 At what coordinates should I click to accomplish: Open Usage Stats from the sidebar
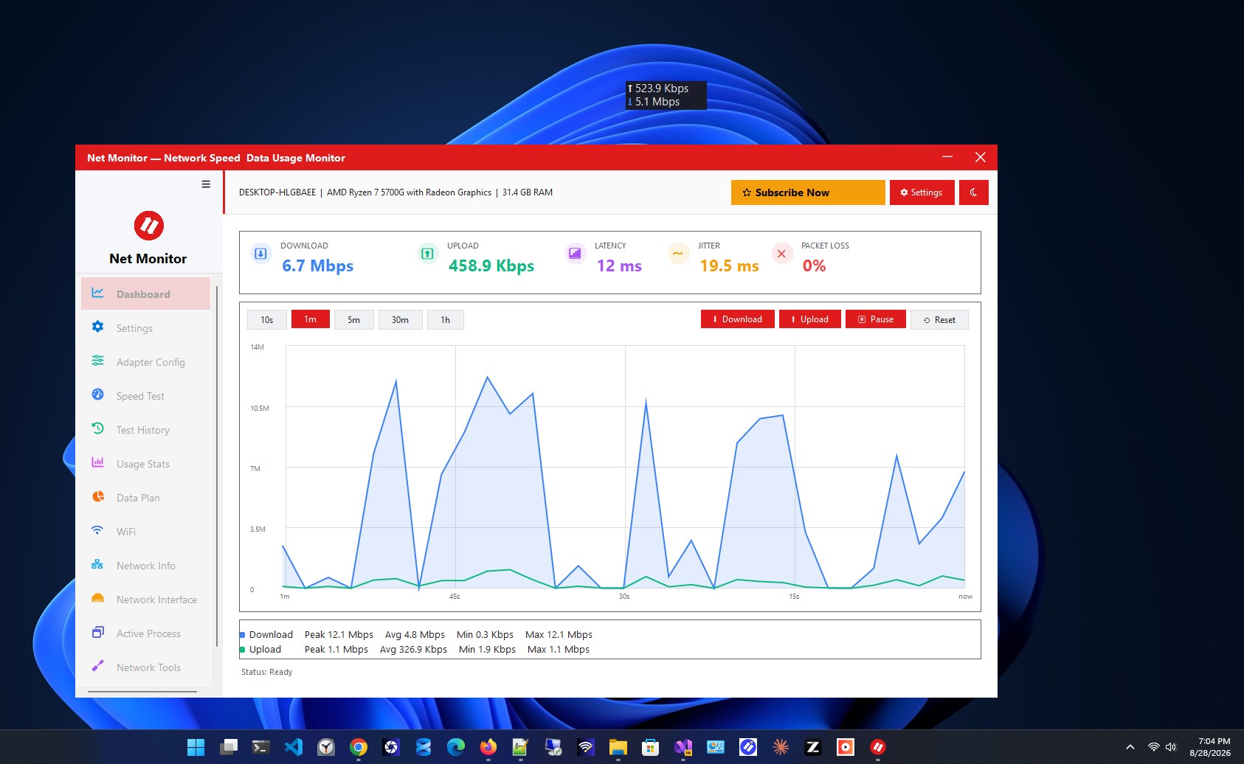tap(146, 464)
